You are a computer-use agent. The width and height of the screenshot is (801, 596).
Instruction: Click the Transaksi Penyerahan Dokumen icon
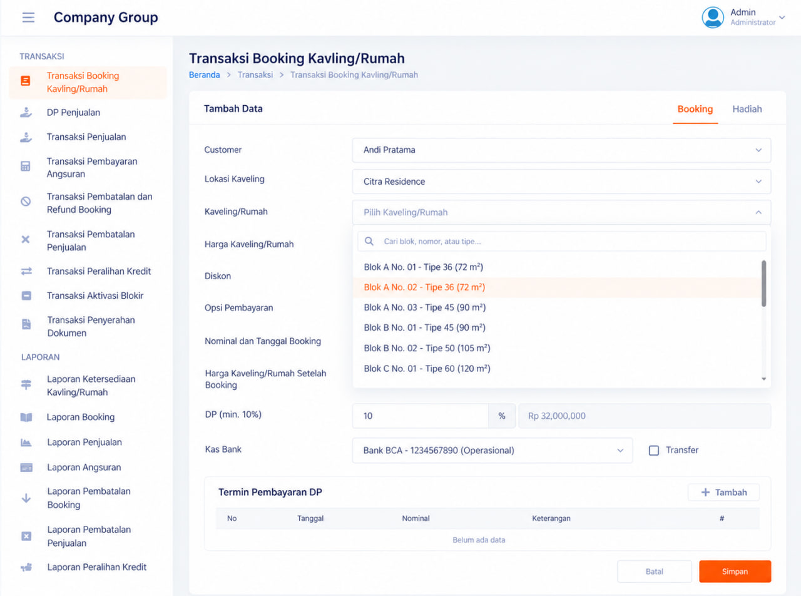(26, 324)
